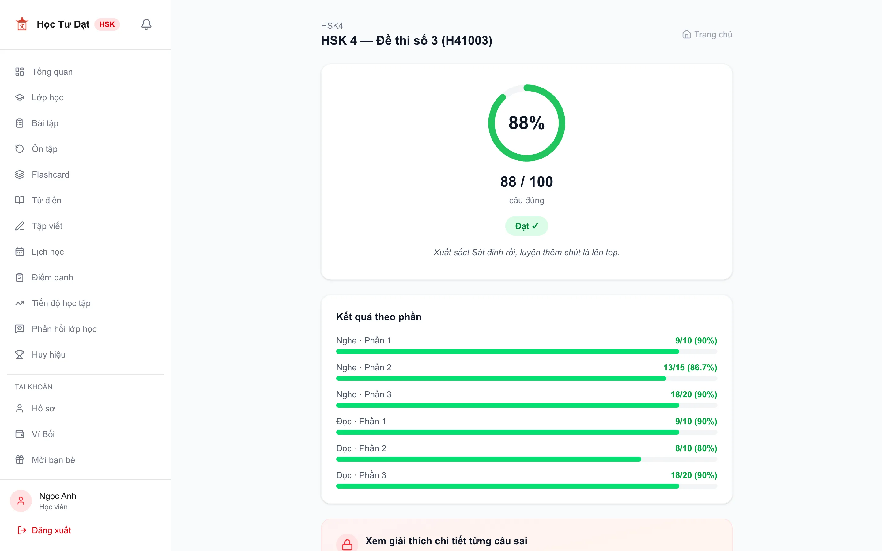
Task: Click the Mời bạn bè gift icon
Action: click(20, 460)
